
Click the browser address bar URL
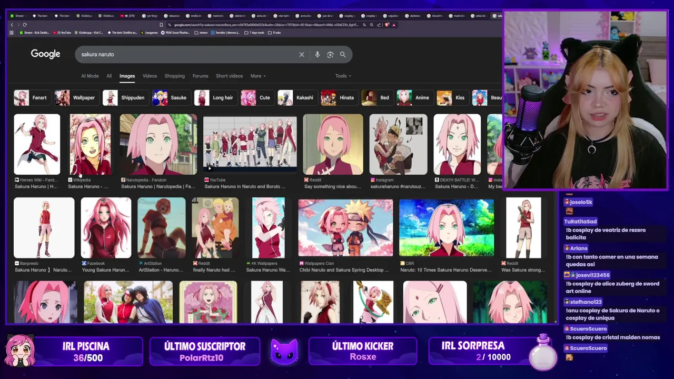tap(266, 25)
